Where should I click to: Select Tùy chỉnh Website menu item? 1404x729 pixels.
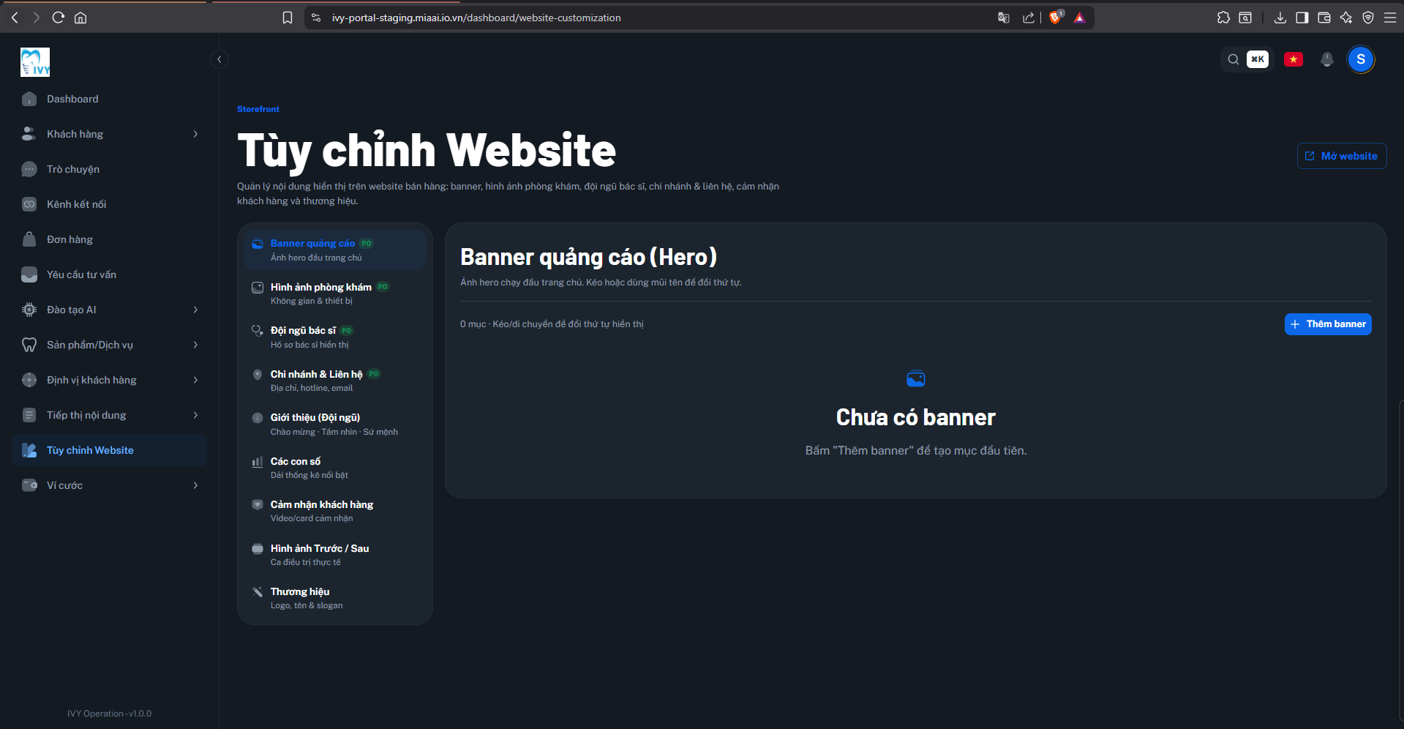[x=110, y=450]
